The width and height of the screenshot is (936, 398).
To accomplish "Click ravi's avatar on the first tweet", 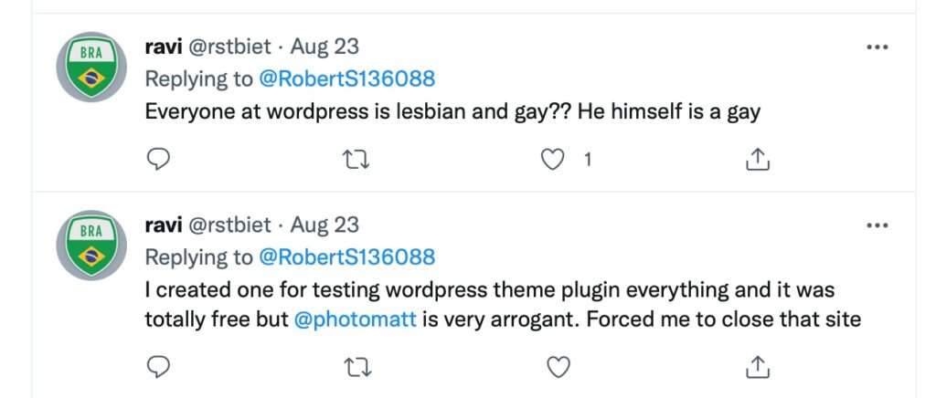I will (90, 67).
